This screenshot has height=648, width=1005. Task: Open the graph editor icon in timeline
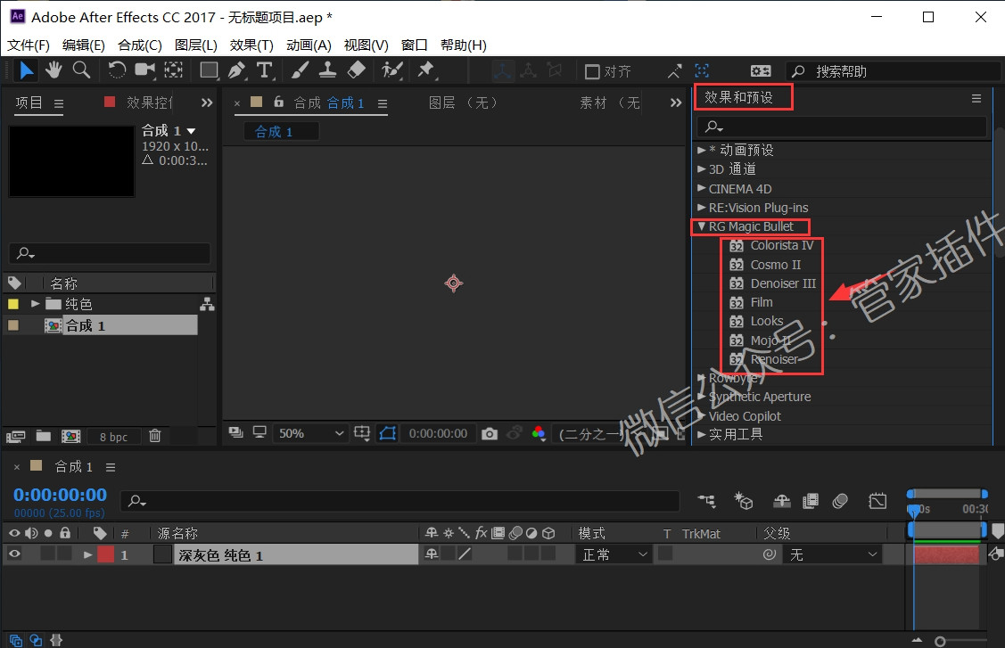[877, 501]
